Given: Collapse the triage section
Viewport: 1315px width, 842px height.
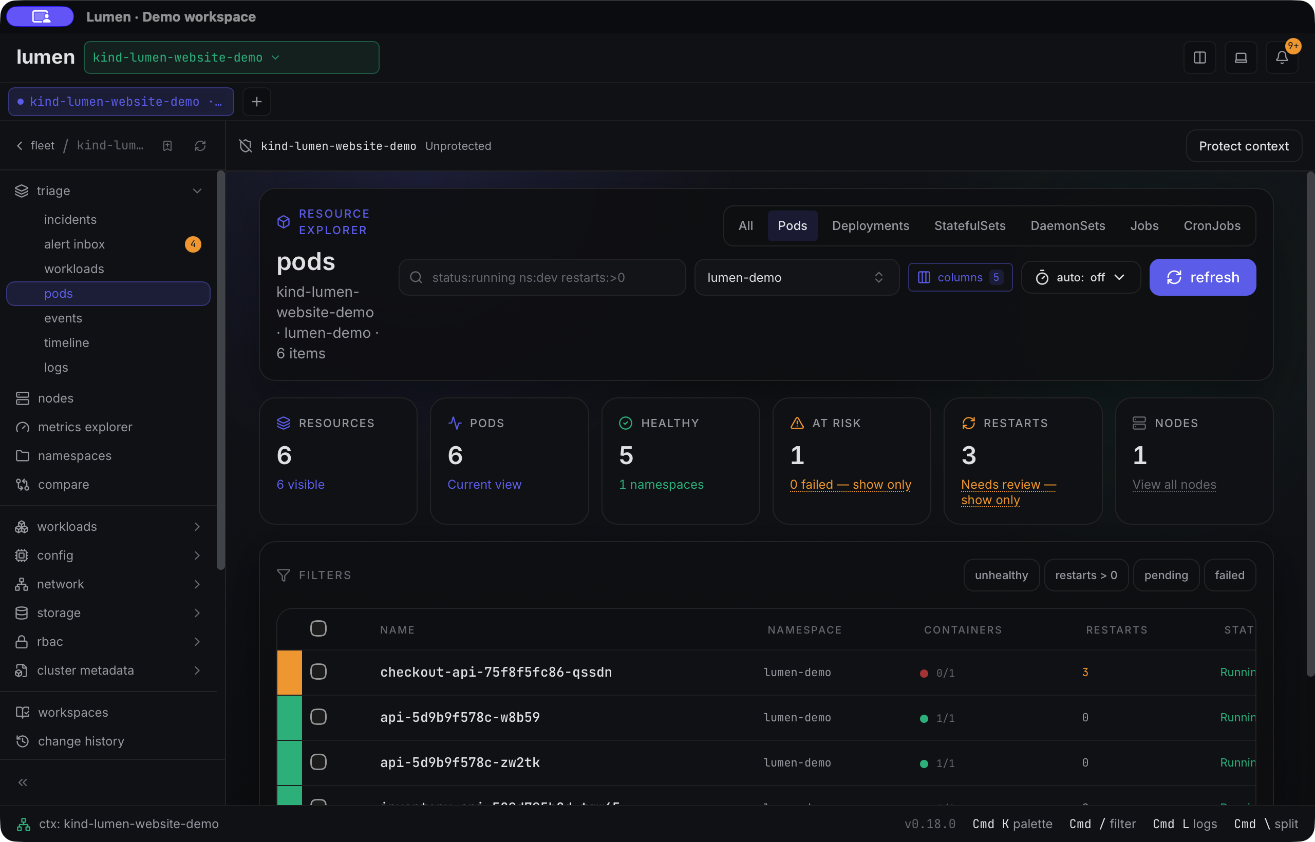Looking at the screenshot, I should click(108, 191).
